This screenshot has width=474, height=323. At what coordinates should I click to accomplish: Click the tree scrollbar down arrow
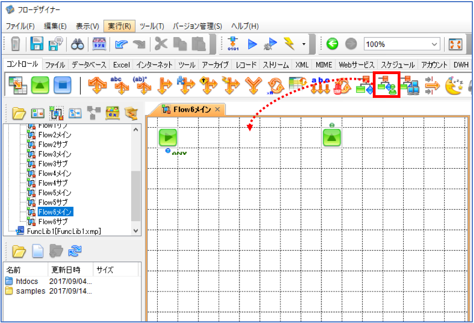pyautogui.click(x=136, y=231)
